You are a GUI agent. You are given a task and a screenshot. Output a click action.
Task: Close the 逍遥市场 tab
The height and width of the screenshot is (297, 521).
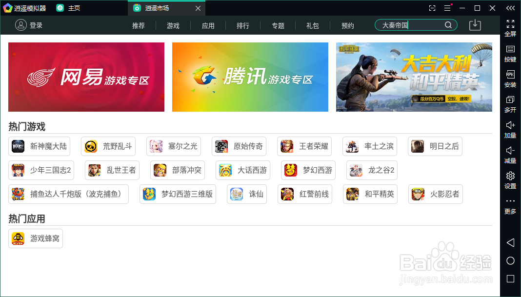(198, 8)
